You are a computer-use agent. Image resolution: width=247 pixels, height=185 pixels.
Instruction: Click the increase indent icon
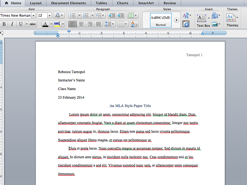pos(121,16)
